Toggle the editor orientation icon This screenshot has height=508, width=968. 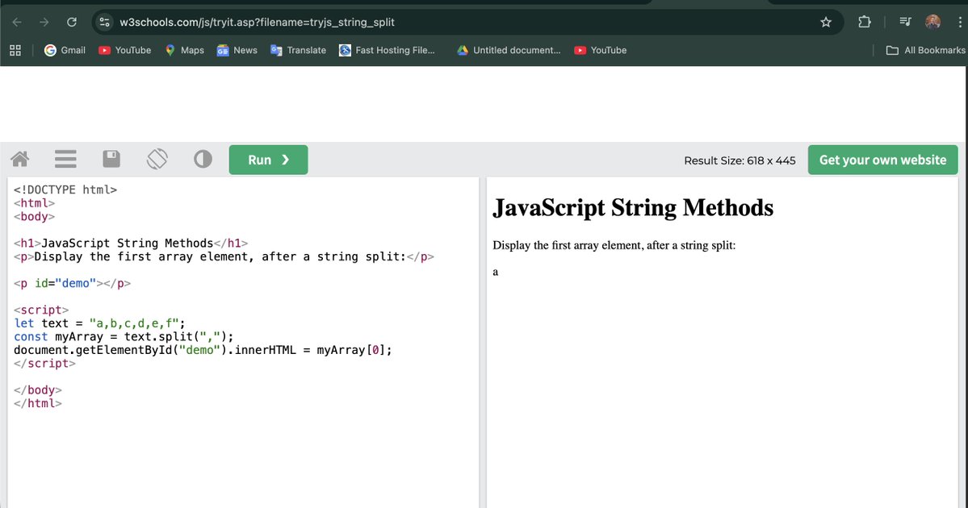pos(157,158)
